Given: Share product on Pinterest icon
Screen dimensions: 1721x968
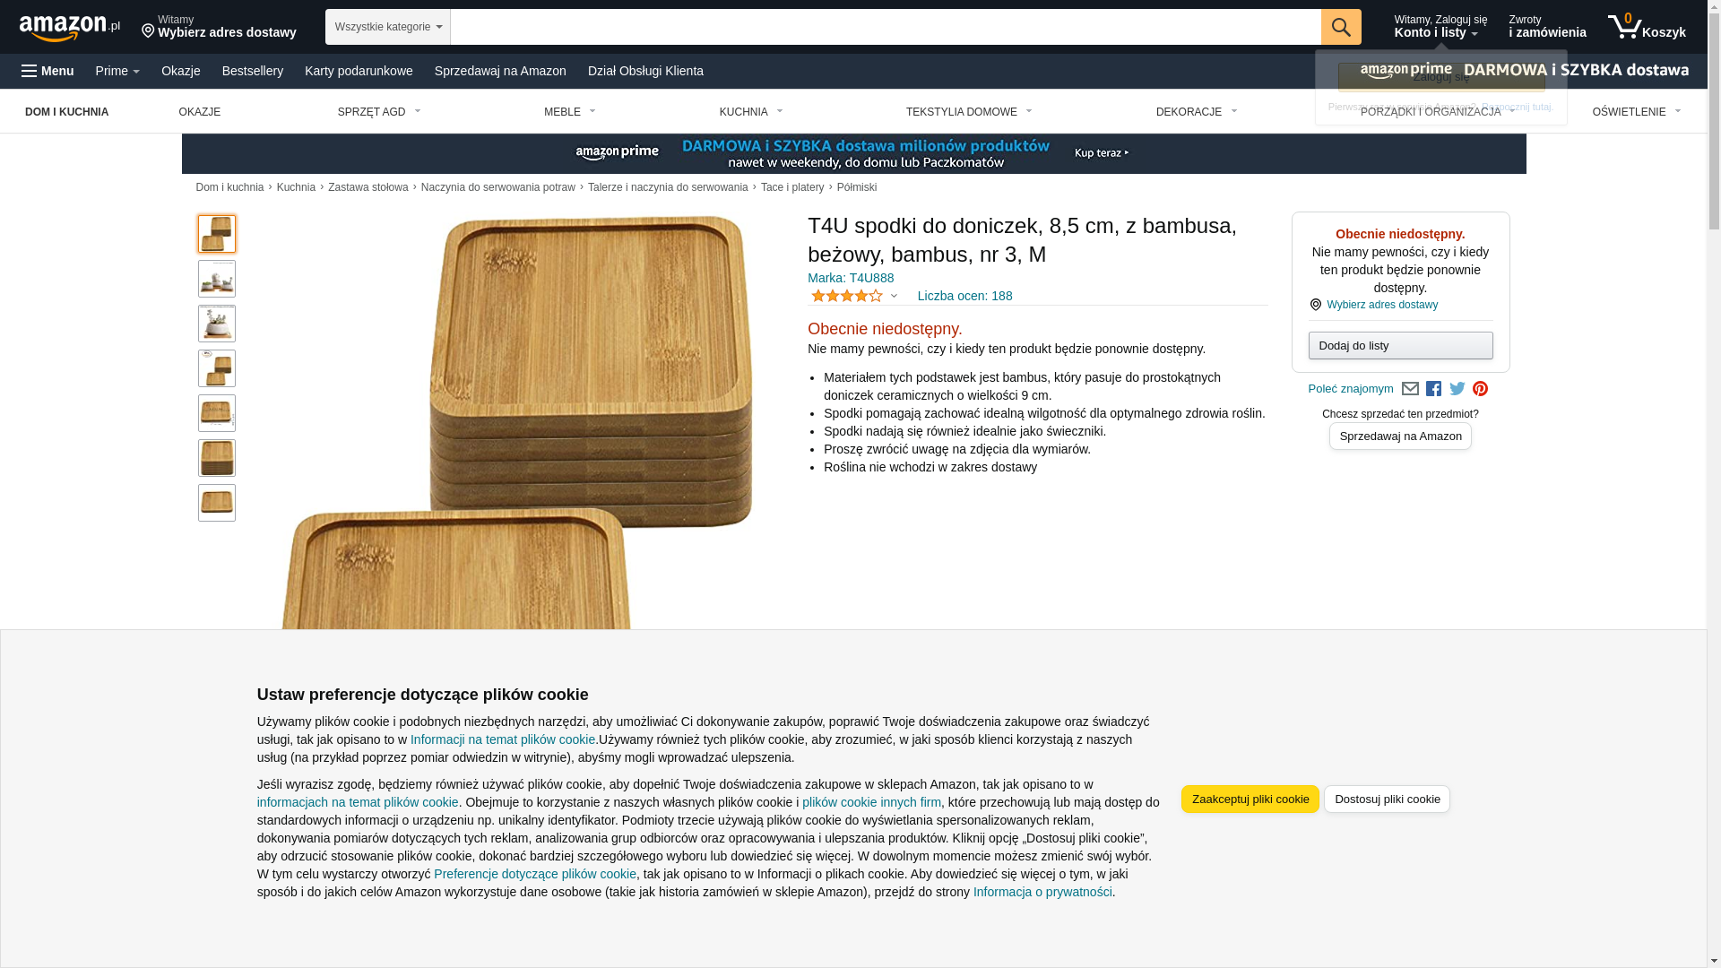Looking at the screenshot, I should (1480, 389).
